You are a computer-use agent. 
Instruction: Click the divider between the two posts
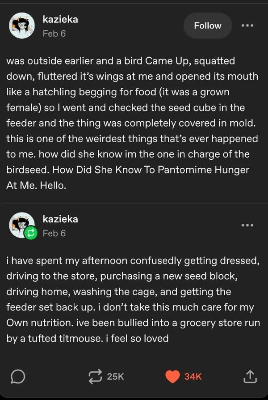(x=134, y=203)
